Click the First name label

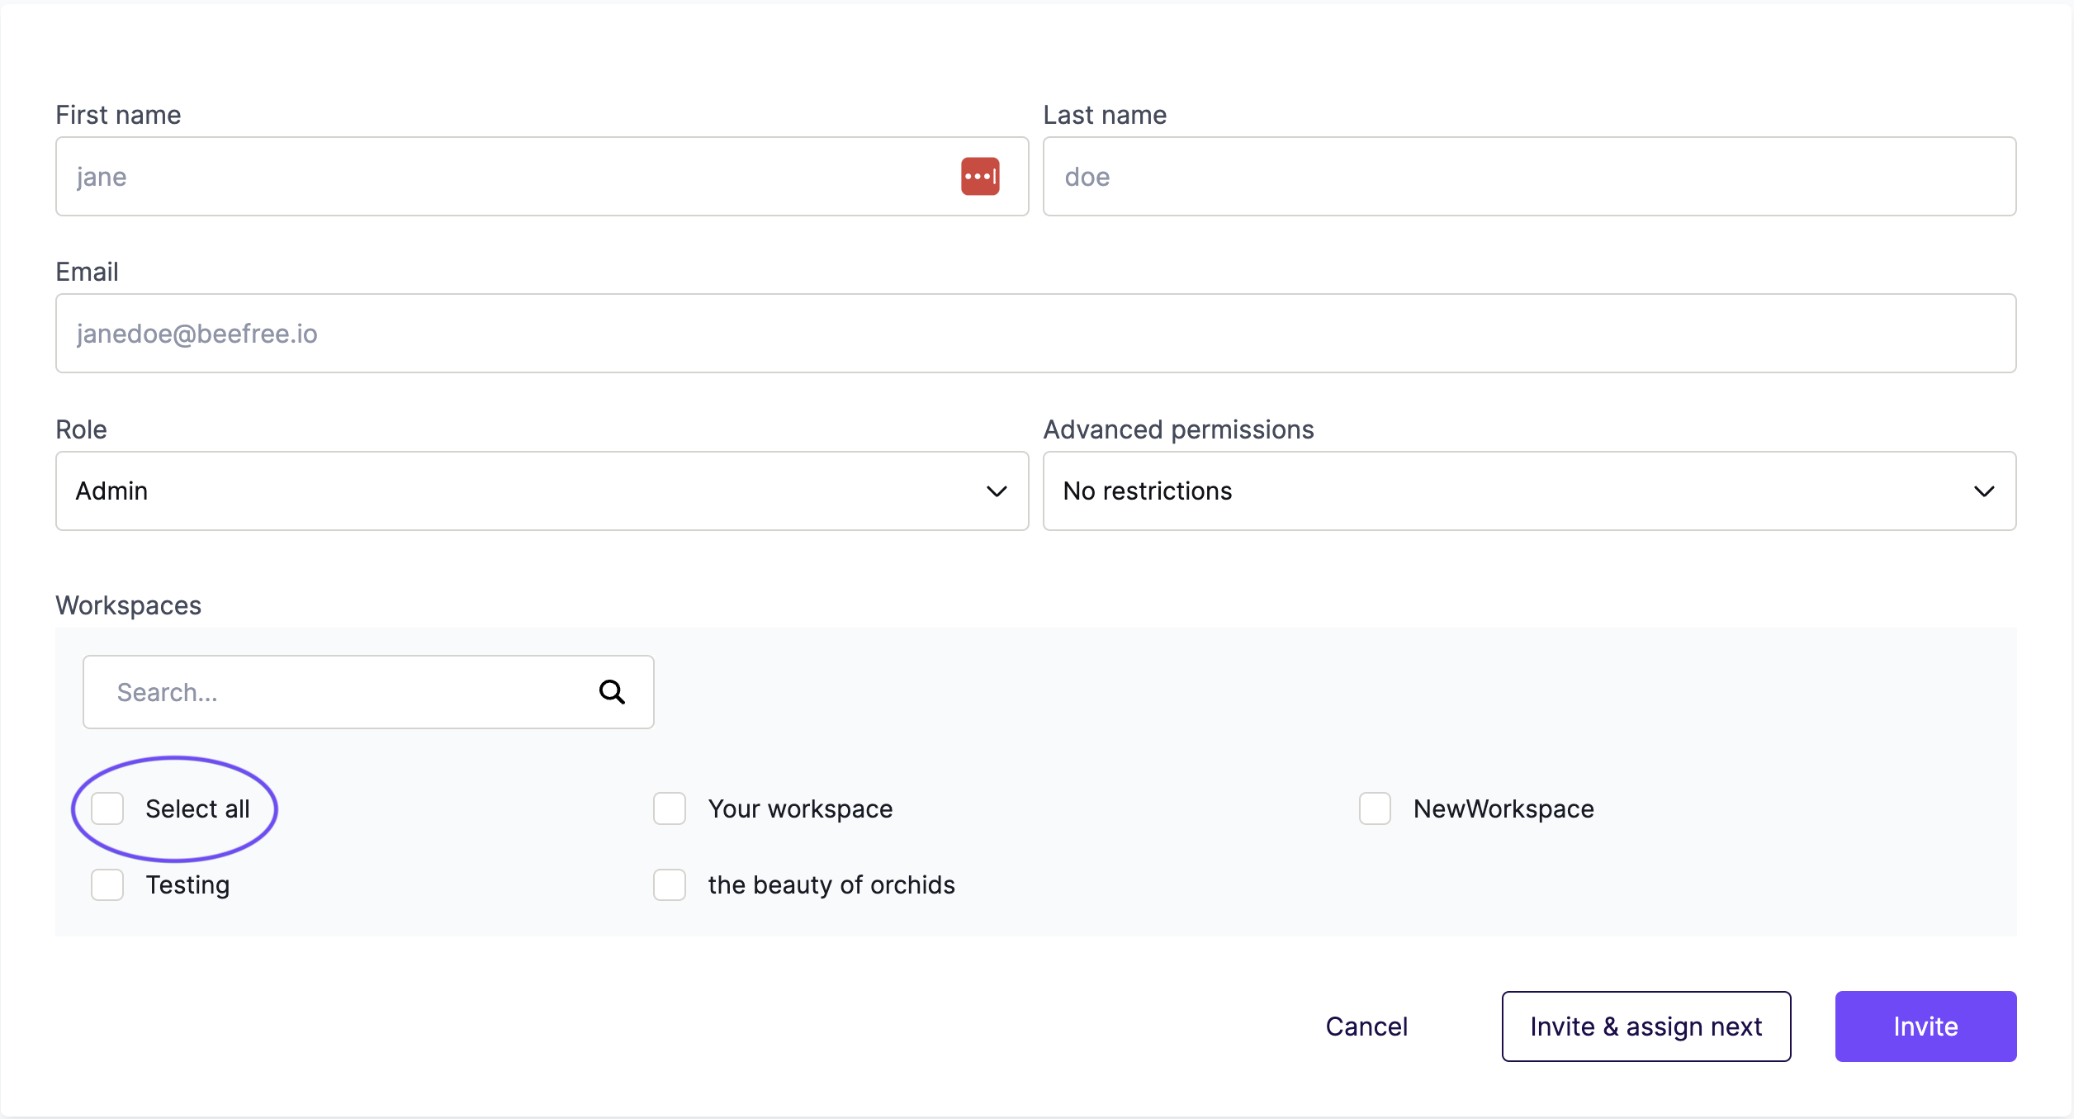click(x=118, y=115)
